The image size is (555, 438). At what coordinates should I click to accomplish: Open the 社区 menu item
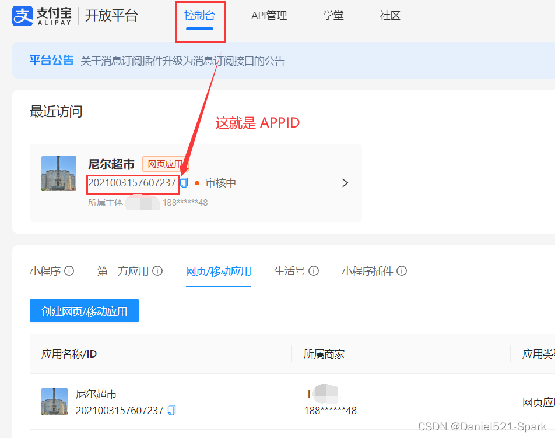click(x=389, y=16)
